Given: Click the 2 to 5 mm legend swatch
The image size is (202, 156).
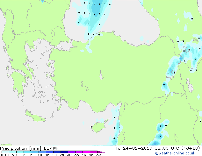Looking at the screenshot, I should 27,152.
